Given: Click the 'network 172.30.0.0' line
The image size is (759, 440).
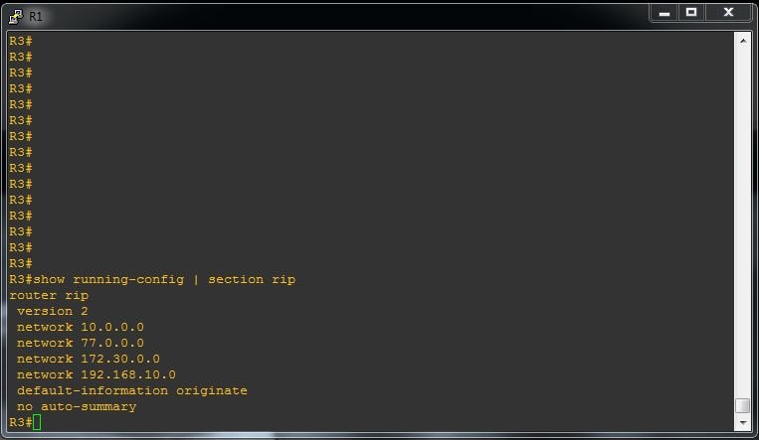Looking at the screenshot, I should (x=89, y=360).
